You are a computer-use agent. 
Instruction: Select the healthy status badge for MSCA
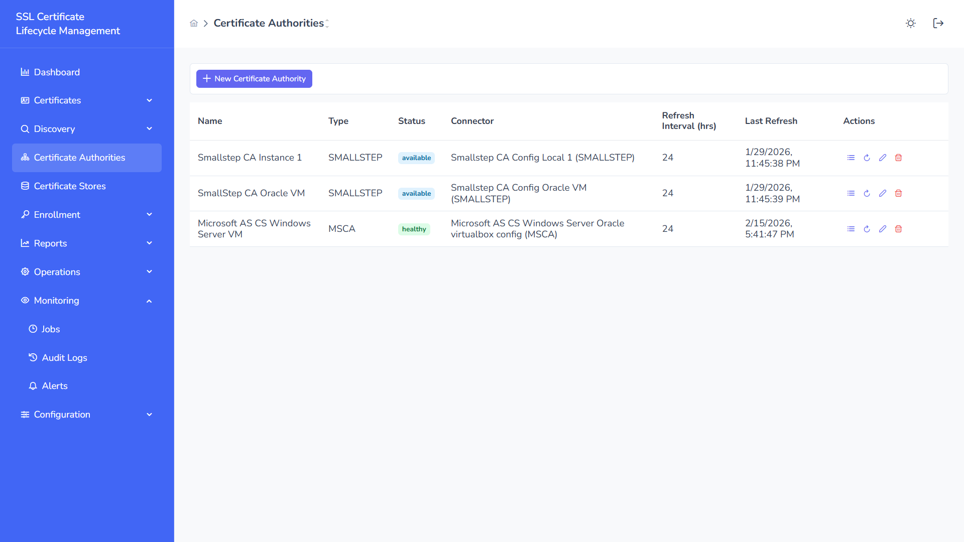coord(414,229)
